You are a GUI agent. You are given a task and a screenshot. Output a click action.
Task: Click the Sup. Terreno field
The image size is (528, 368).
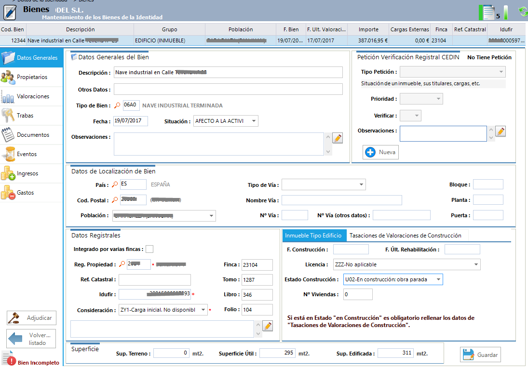click(171, 353)
